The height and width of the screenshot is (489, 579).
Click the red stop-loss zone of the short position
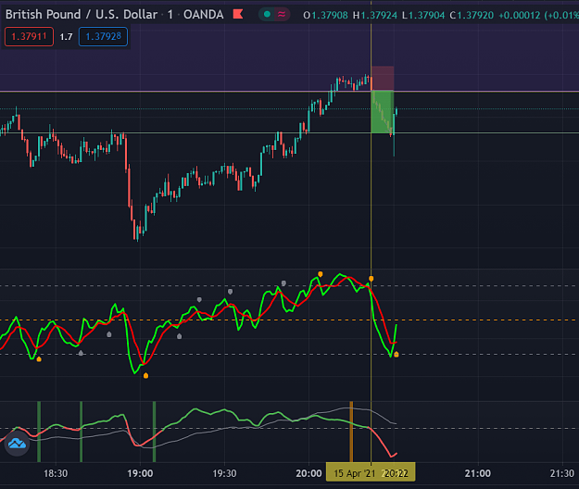(383, 78)
